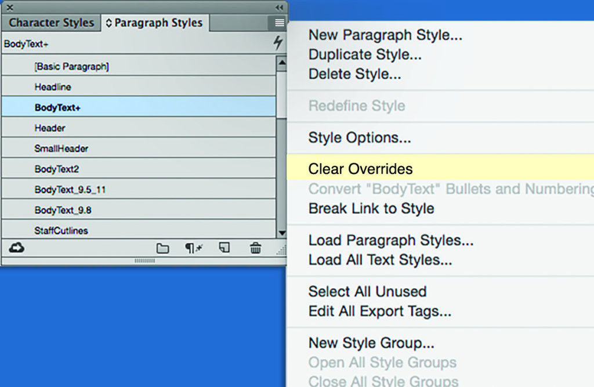Select the Paragraph Styles tab

point(155,23)
